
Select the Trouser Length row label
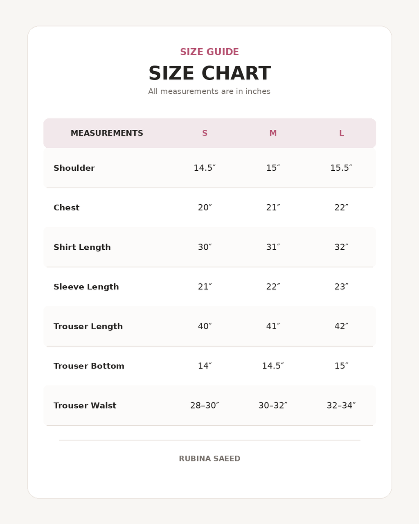88,327
